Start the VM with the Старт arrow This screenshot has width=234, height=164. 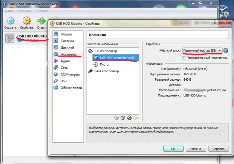pos(41,21)
